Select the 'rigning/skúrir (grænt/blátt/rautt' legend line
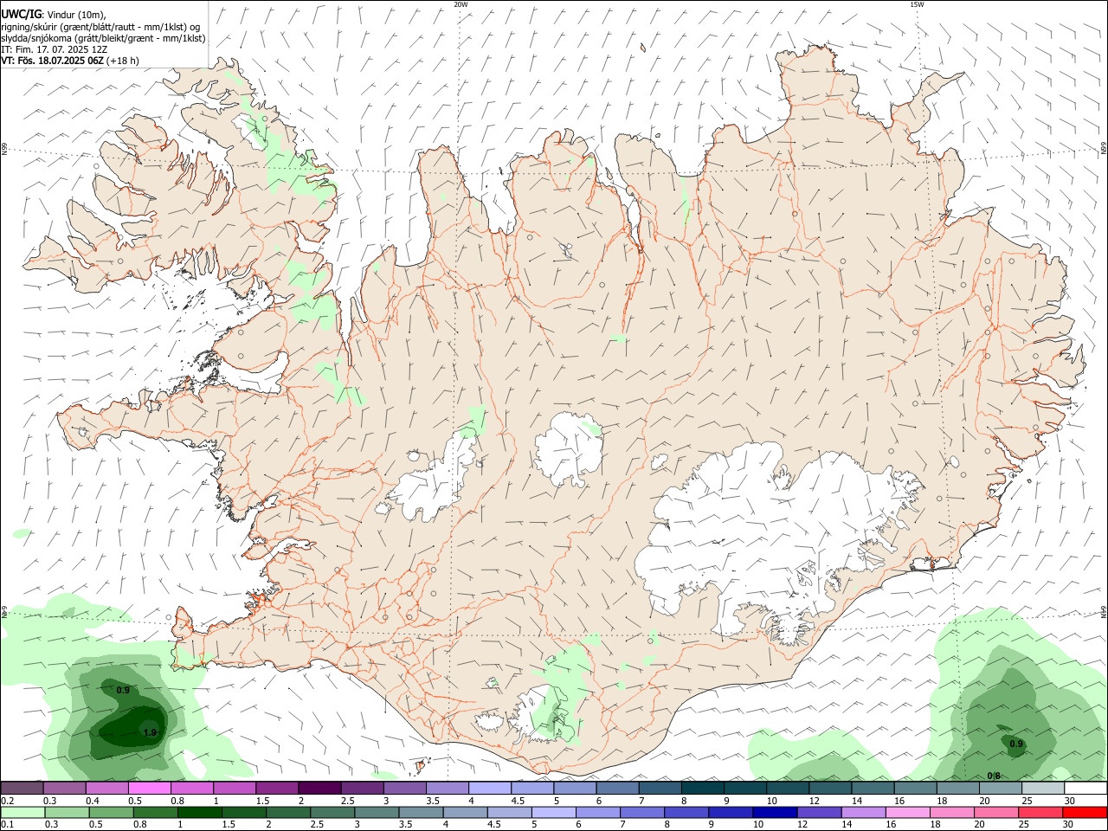 pos(102,27)
